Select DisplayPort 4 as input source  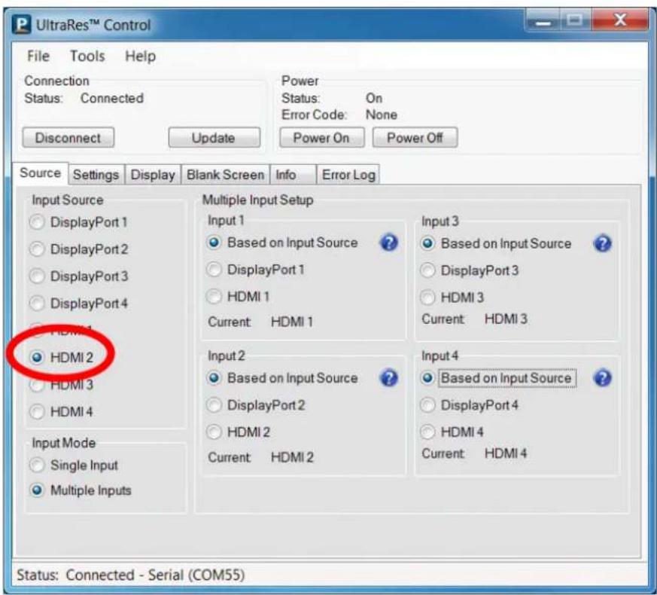coord(78,304)
